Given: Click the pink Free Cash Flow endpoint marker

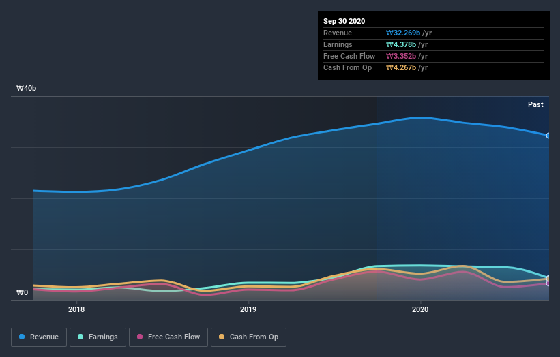Looking at the screenshot, I should click(x=548, y=283).
